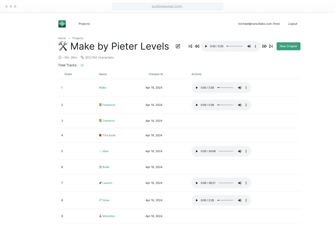Go to Home in the breadcrumb

coord(62,38)
